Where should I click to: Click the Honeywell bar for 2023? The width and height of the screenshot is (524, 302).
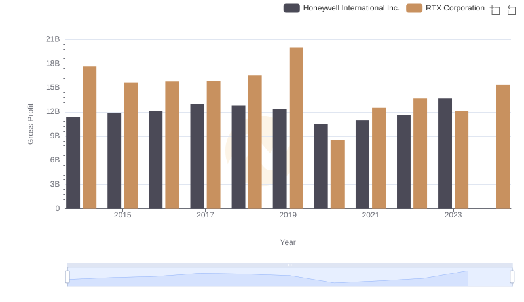445,153
